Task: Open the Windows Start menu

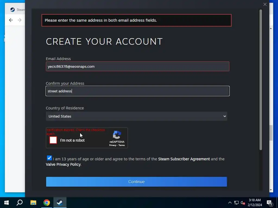Action: 7,203
